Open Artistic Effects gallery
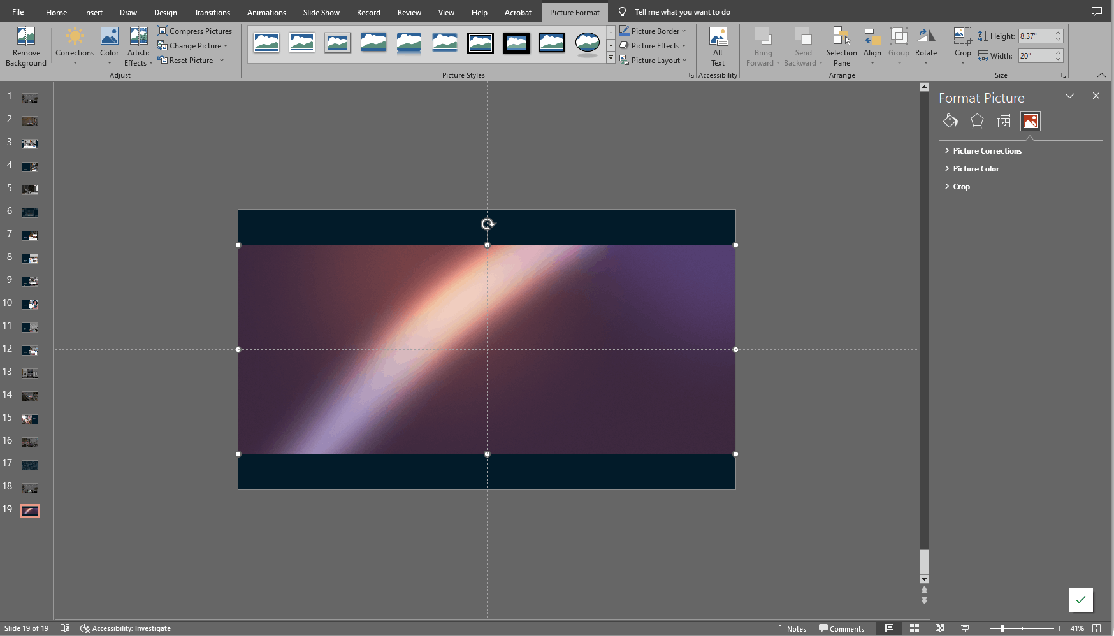 tap(138, 47)
